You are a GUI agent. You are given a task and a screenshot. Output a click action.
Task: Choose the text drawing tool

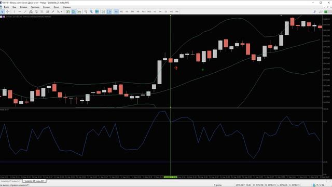click(x=41, y=11)
